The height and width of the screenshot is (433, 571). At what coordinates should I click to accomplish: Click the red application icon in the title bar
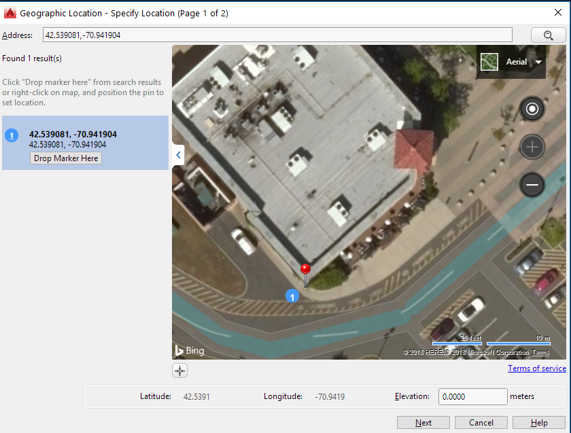coord(10,12)
